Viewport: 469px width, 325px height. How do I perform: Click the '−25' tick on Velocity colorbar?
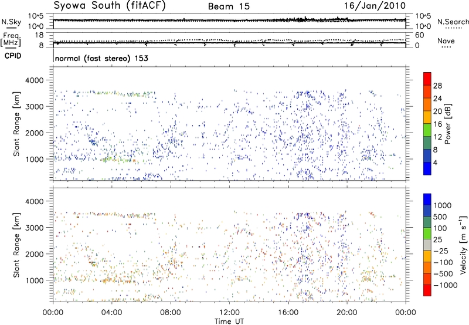click(x=441, y=250)
